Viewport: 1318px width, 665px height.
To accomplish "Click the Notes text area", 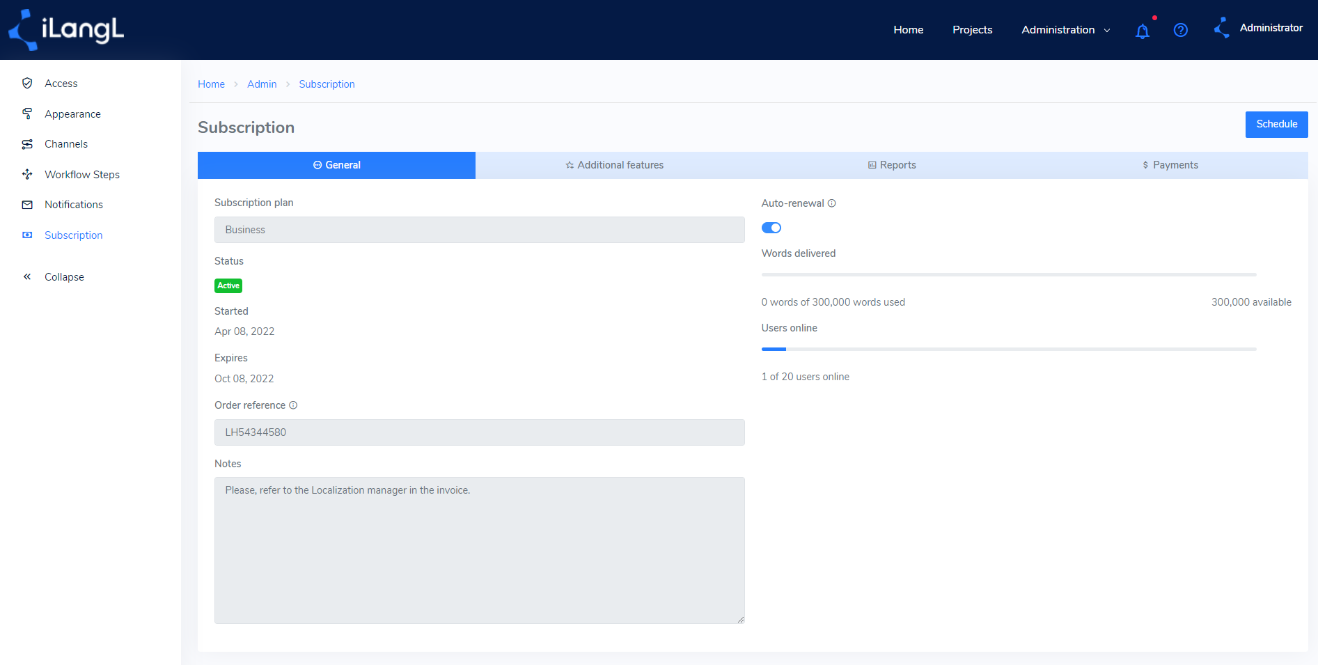I will pos(480,550).
